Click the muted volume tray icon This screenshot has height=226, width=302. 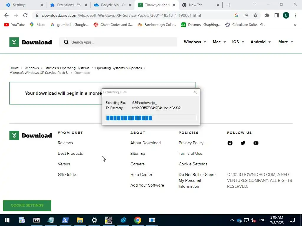tap(253, 220)
